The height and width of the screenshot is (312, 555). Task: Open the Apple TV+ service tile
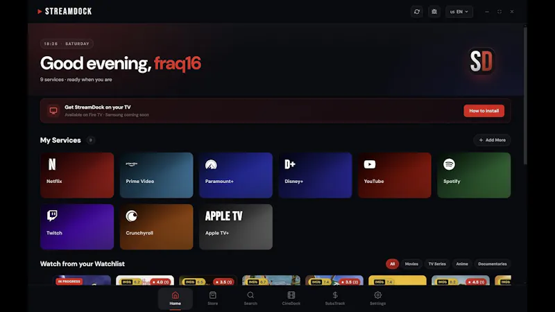point(236,227)
